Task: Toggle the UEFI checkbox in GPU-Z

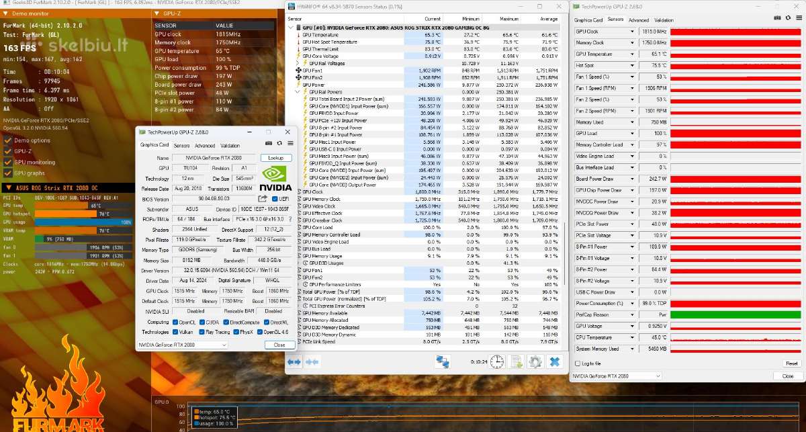Action: (275, 199)
